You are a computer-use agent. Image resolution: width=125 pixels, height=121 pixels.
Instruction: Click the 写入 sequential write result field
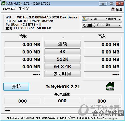tap(102, 45)
